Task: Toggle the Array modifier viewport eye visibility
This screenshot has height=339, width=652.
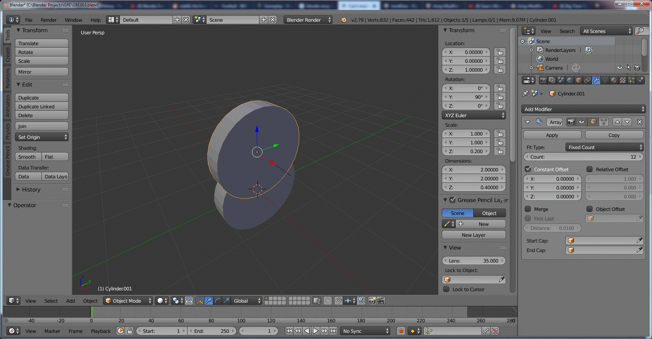Action: (x=581, y=122)
